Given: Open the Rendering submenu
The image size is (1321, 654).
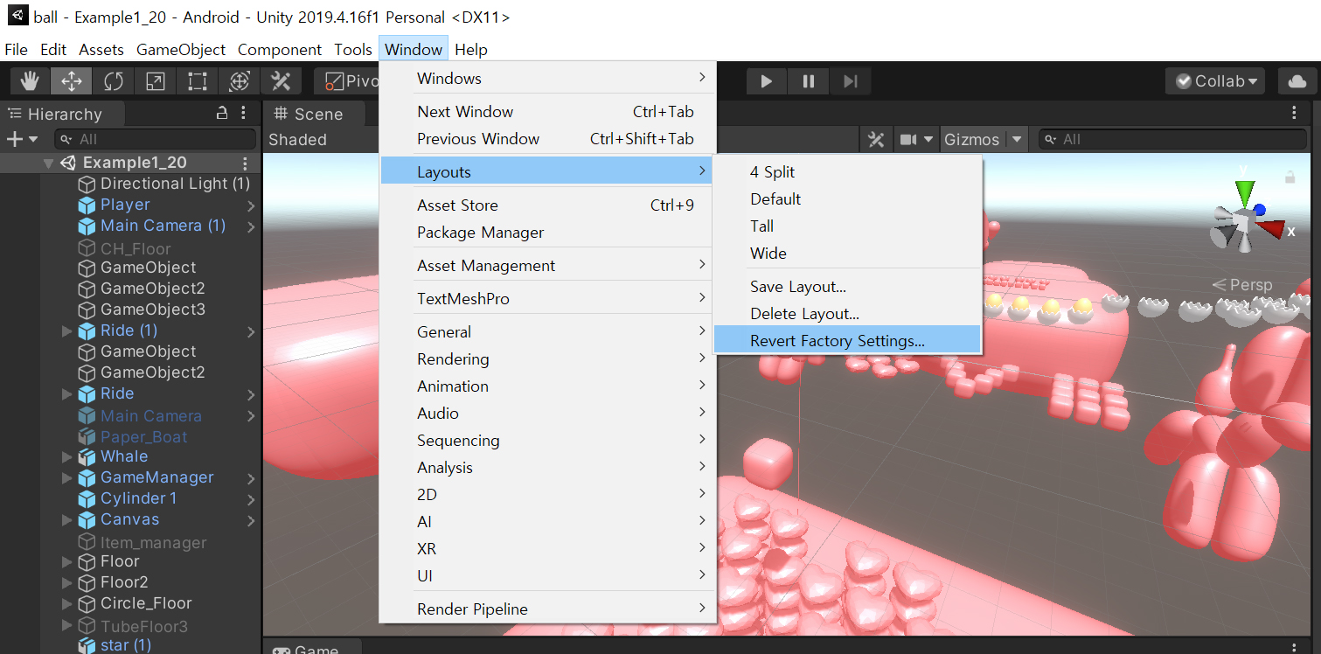Looking at the screenshot, I should [547, 359].
